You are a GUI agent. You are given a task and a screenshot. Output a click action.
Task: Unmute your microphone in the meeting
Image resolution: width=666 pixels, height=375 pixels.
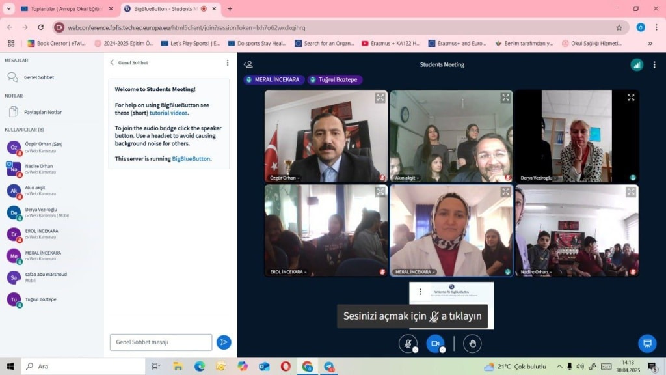(x=408, y=343)
